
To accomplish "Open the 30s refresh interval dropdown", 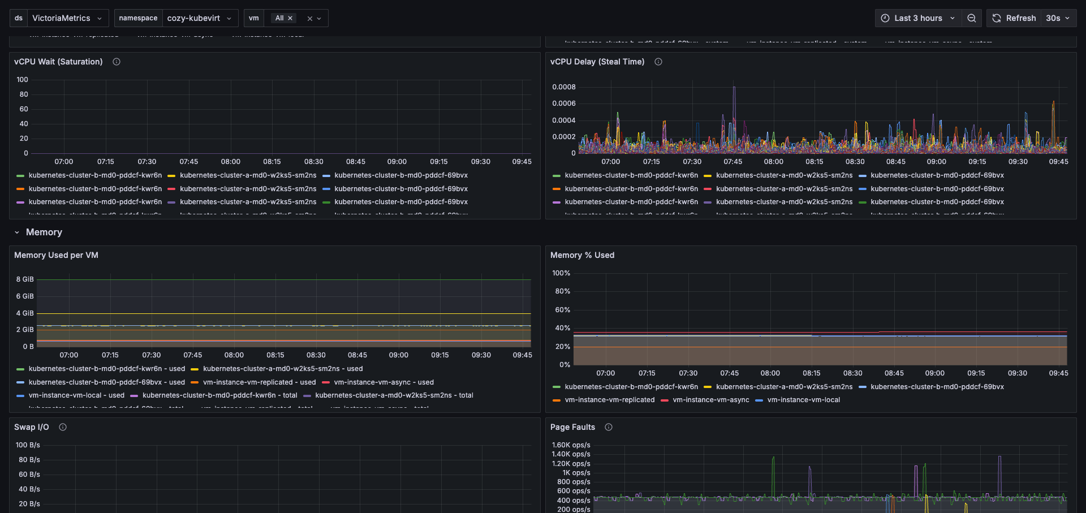I will [1058, 18].
